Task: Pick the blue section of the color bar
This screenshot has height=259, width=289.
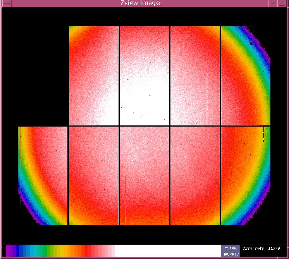Action: (24, 251)
